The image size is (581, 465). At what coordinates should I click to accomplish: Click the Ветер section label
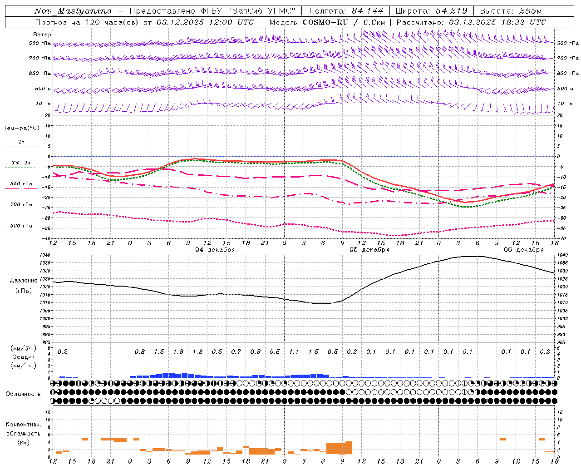click(x=42, y=35)
